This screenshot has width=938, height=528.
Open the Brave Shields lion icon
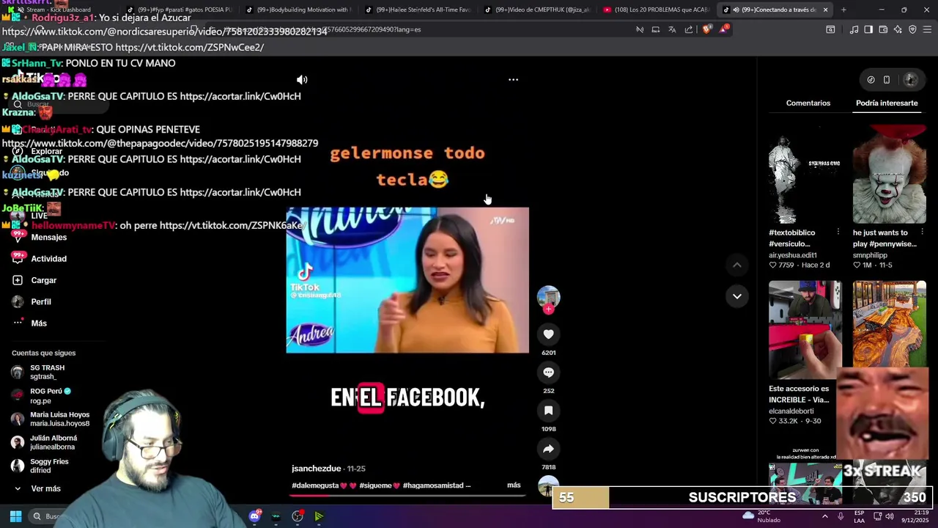point(706,29)
